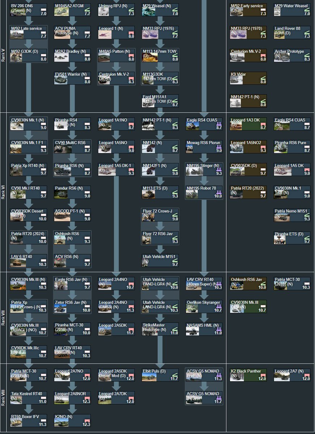
Task: Select the Leopard 1A1NO (N) card
Action: pos(116,123)
